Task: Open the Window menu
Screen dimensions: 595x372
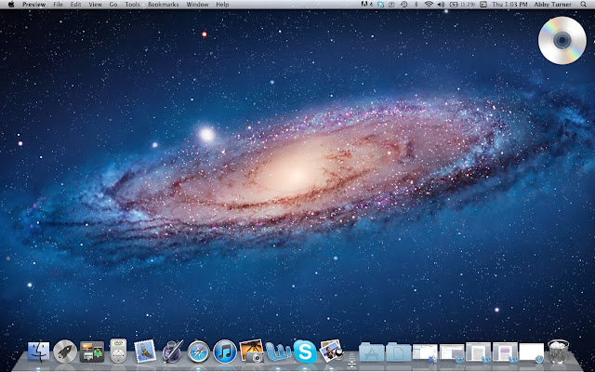Action: [x=197, y=5]
